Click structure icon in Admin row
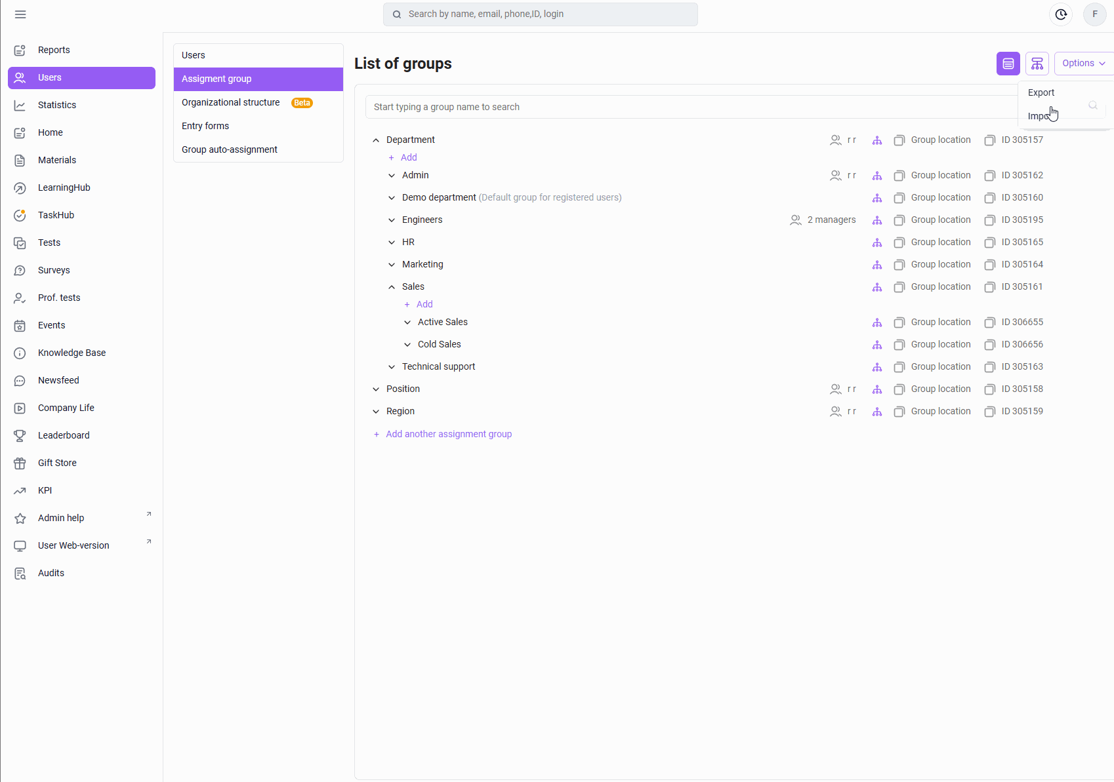 877,176
